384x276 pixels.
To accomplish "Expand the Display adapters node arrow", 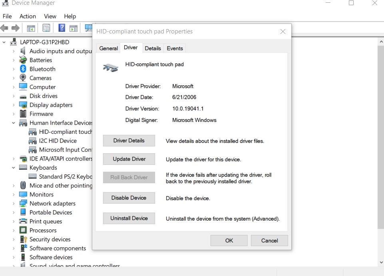I will pyautogui.click(x=14, y=105).
